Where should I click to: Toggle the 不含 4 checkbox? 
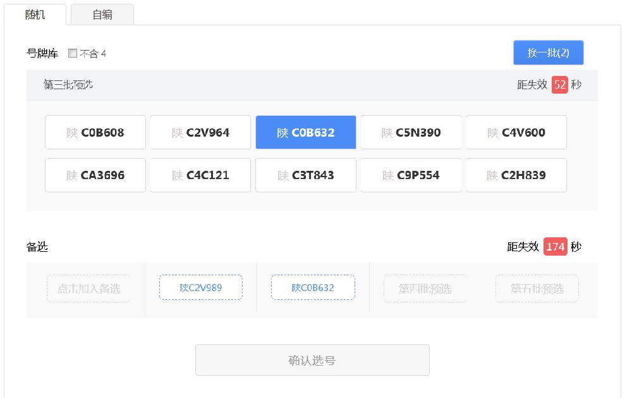click(x=73, y=54)
